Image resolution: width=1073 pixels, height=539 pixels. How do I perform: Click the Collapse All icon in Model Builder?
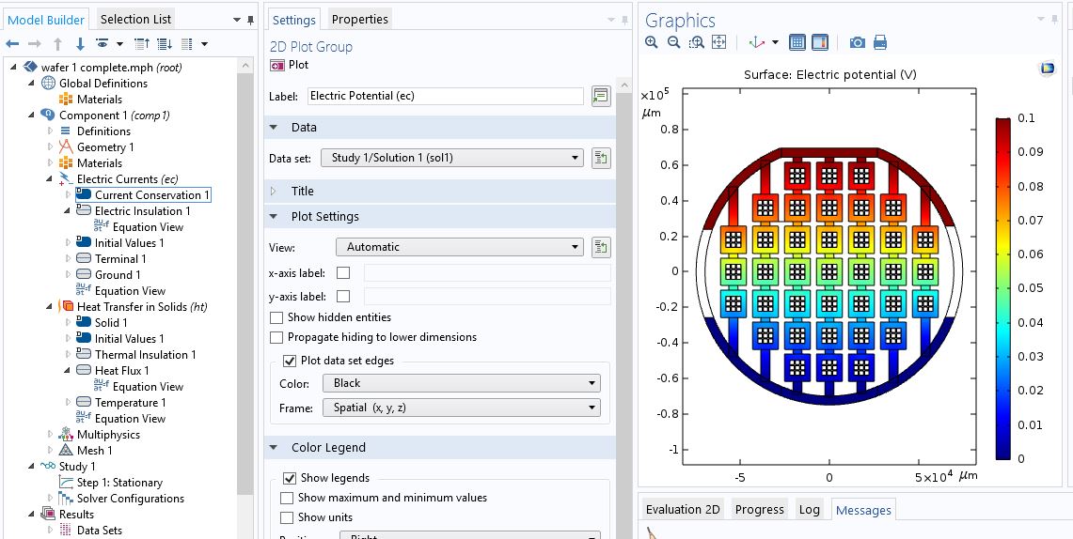tap(142, 44)
